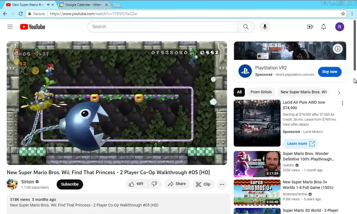
Task: Bookmark page with star icon
Action: [x=343, y=14]
